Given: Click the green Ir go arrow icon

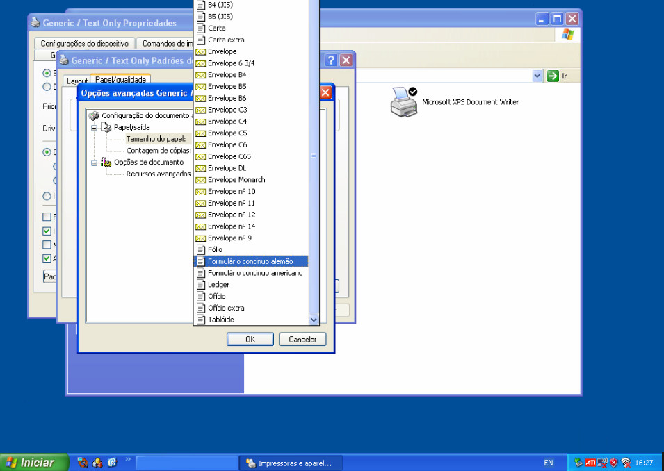Looking at the screenshot, I should tap(553, 76).
